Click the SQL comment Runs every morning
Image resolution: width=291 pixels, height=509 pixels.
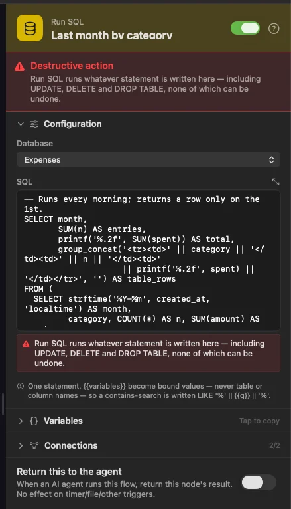click(142, 204)
